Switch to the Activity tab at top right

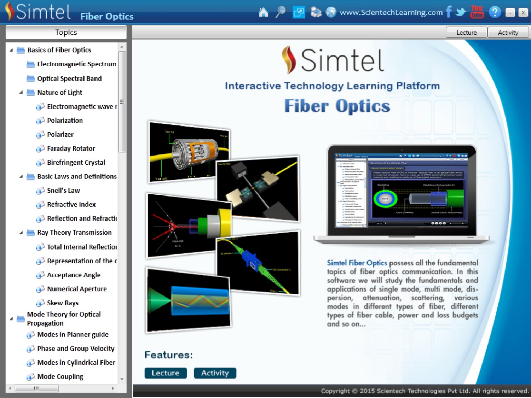tap(508, 32)
